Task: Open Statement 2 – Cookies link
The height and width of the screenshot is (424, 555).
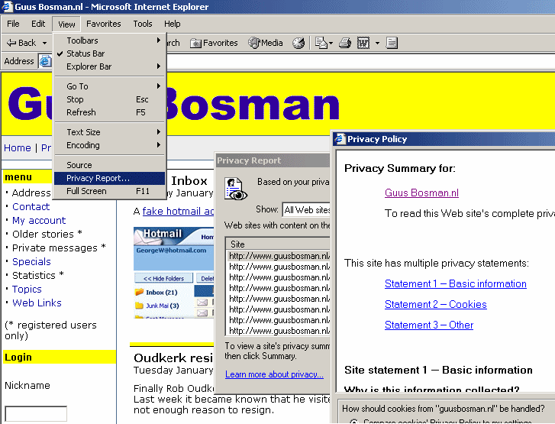Action: (x=436, y=304)
